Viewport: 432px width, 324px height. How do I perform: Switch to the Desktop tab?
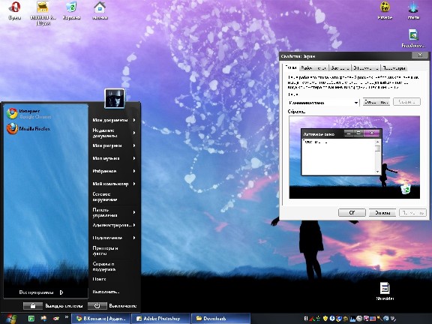313,68
